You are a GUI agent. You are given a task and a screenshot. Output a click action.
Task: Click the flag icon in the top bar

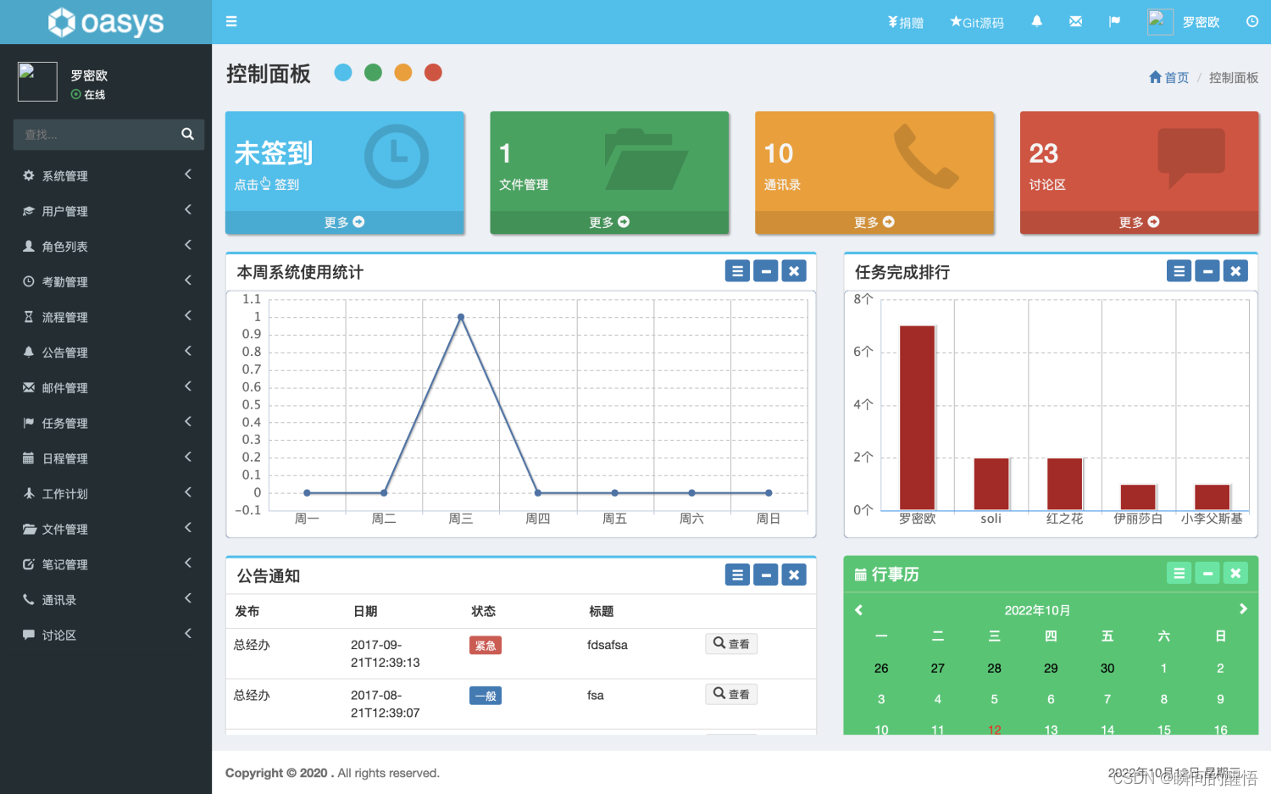(1114, 22)
